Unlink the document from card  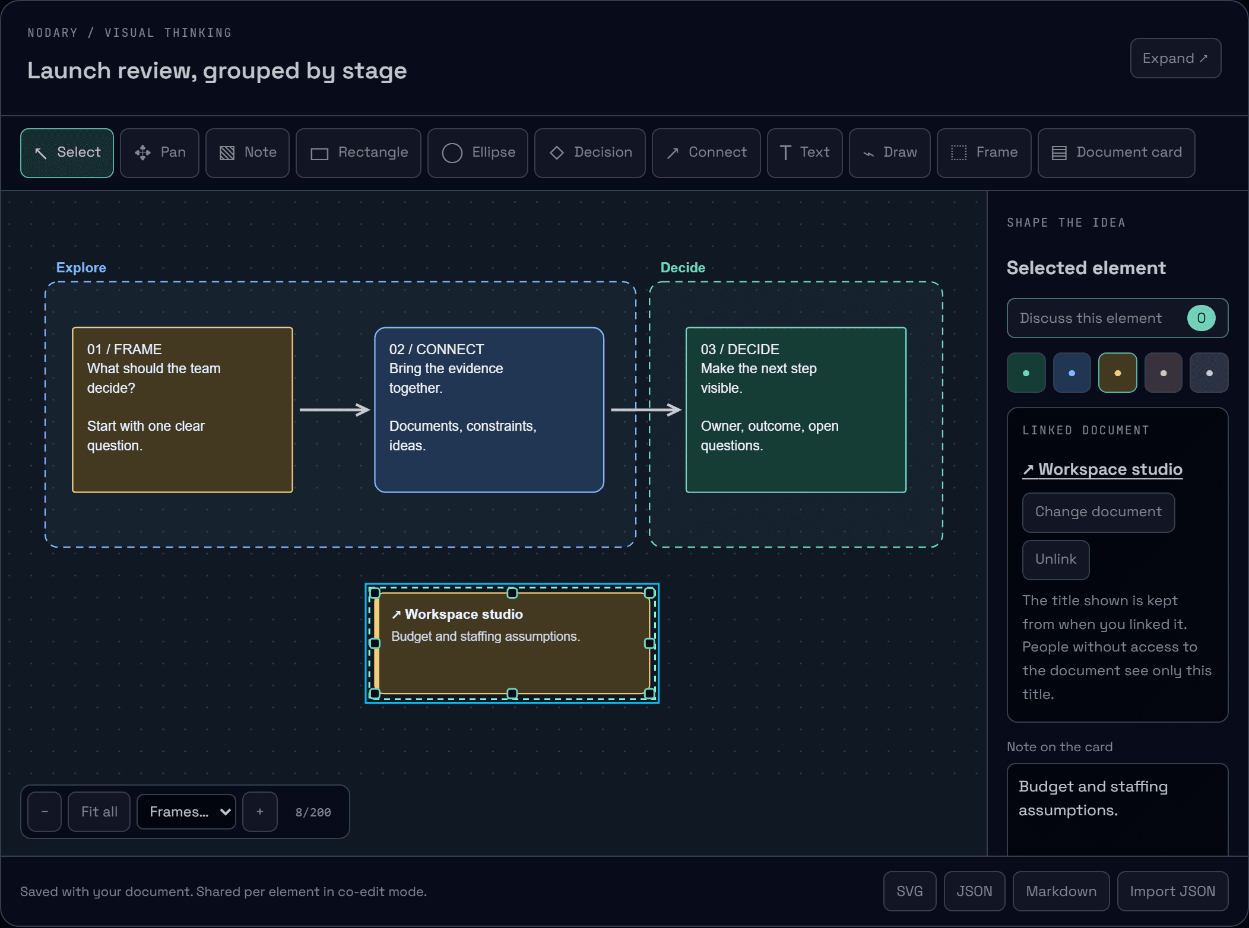pyautogui.click(x=1055, y=560)
